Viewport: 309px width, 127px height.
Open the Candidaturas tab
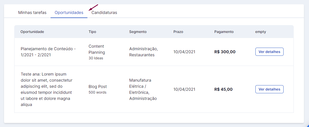104,12
